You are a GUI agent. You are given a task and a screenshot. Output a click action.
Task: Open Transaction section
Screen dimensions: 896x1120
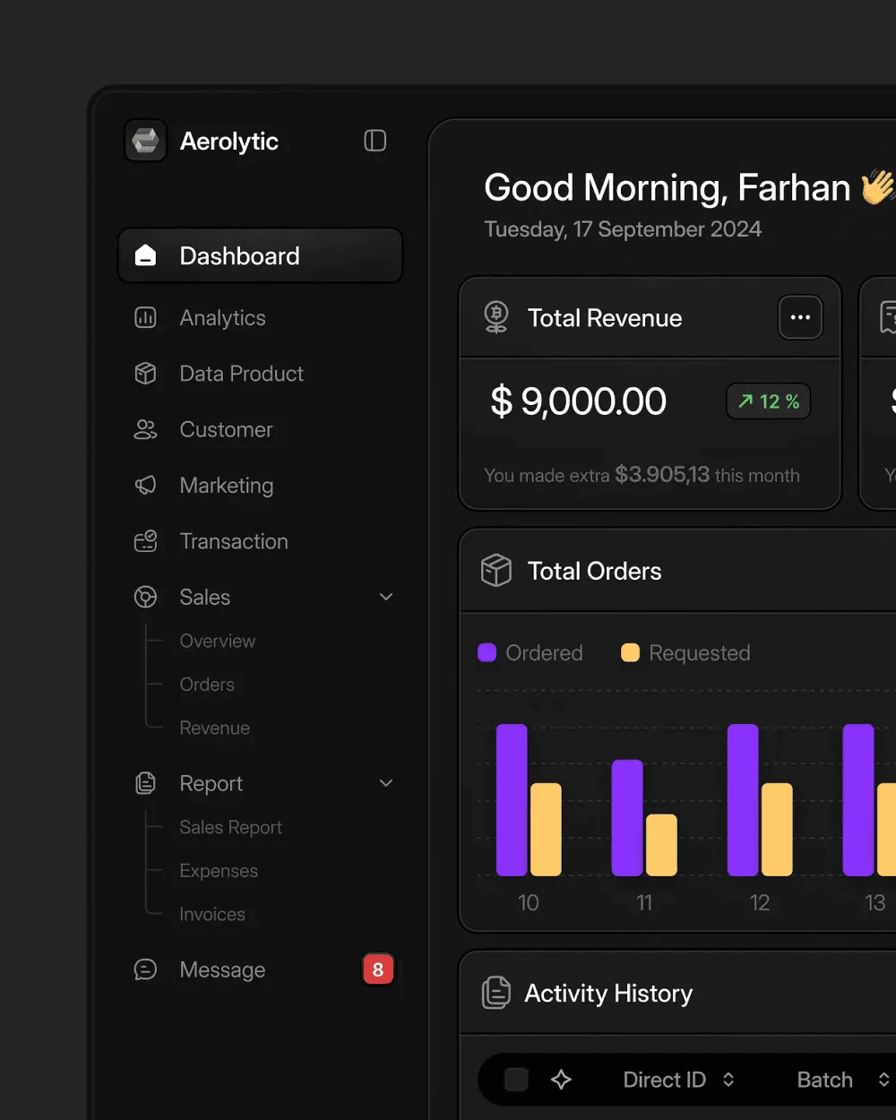234,541
